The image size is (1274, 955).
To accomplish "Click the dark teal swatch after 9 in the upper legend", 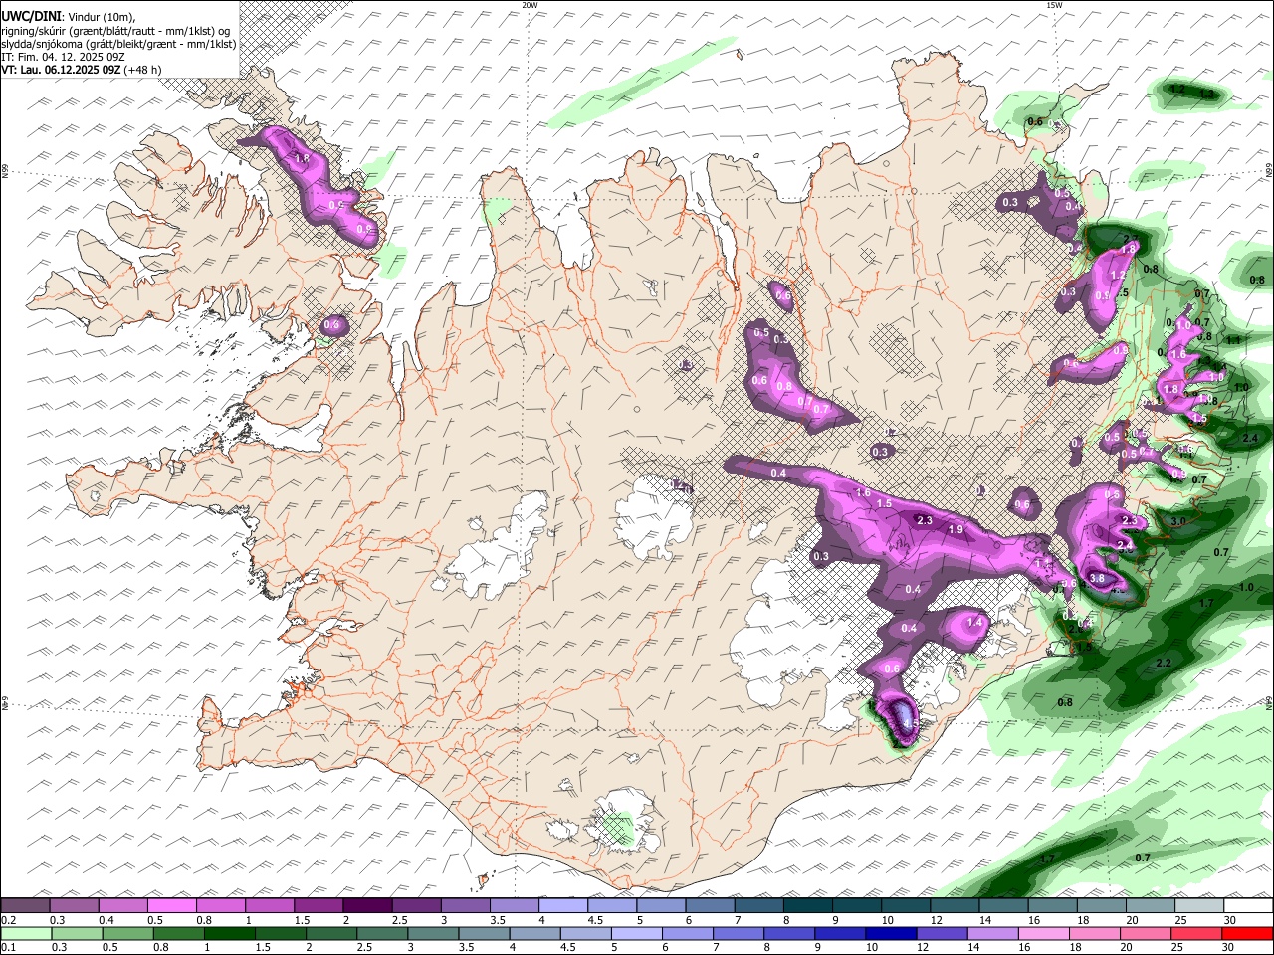I will 857,905.
